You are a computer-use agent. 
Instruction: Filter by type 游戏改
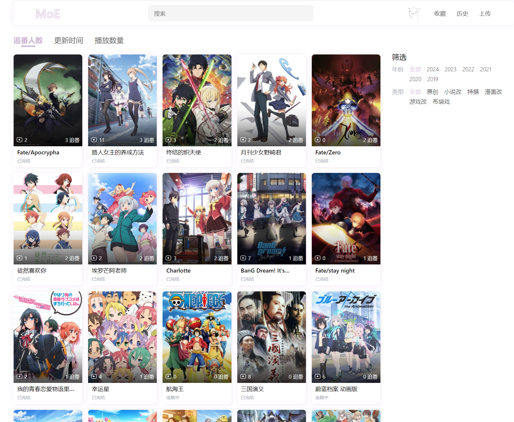coord(418,102)
